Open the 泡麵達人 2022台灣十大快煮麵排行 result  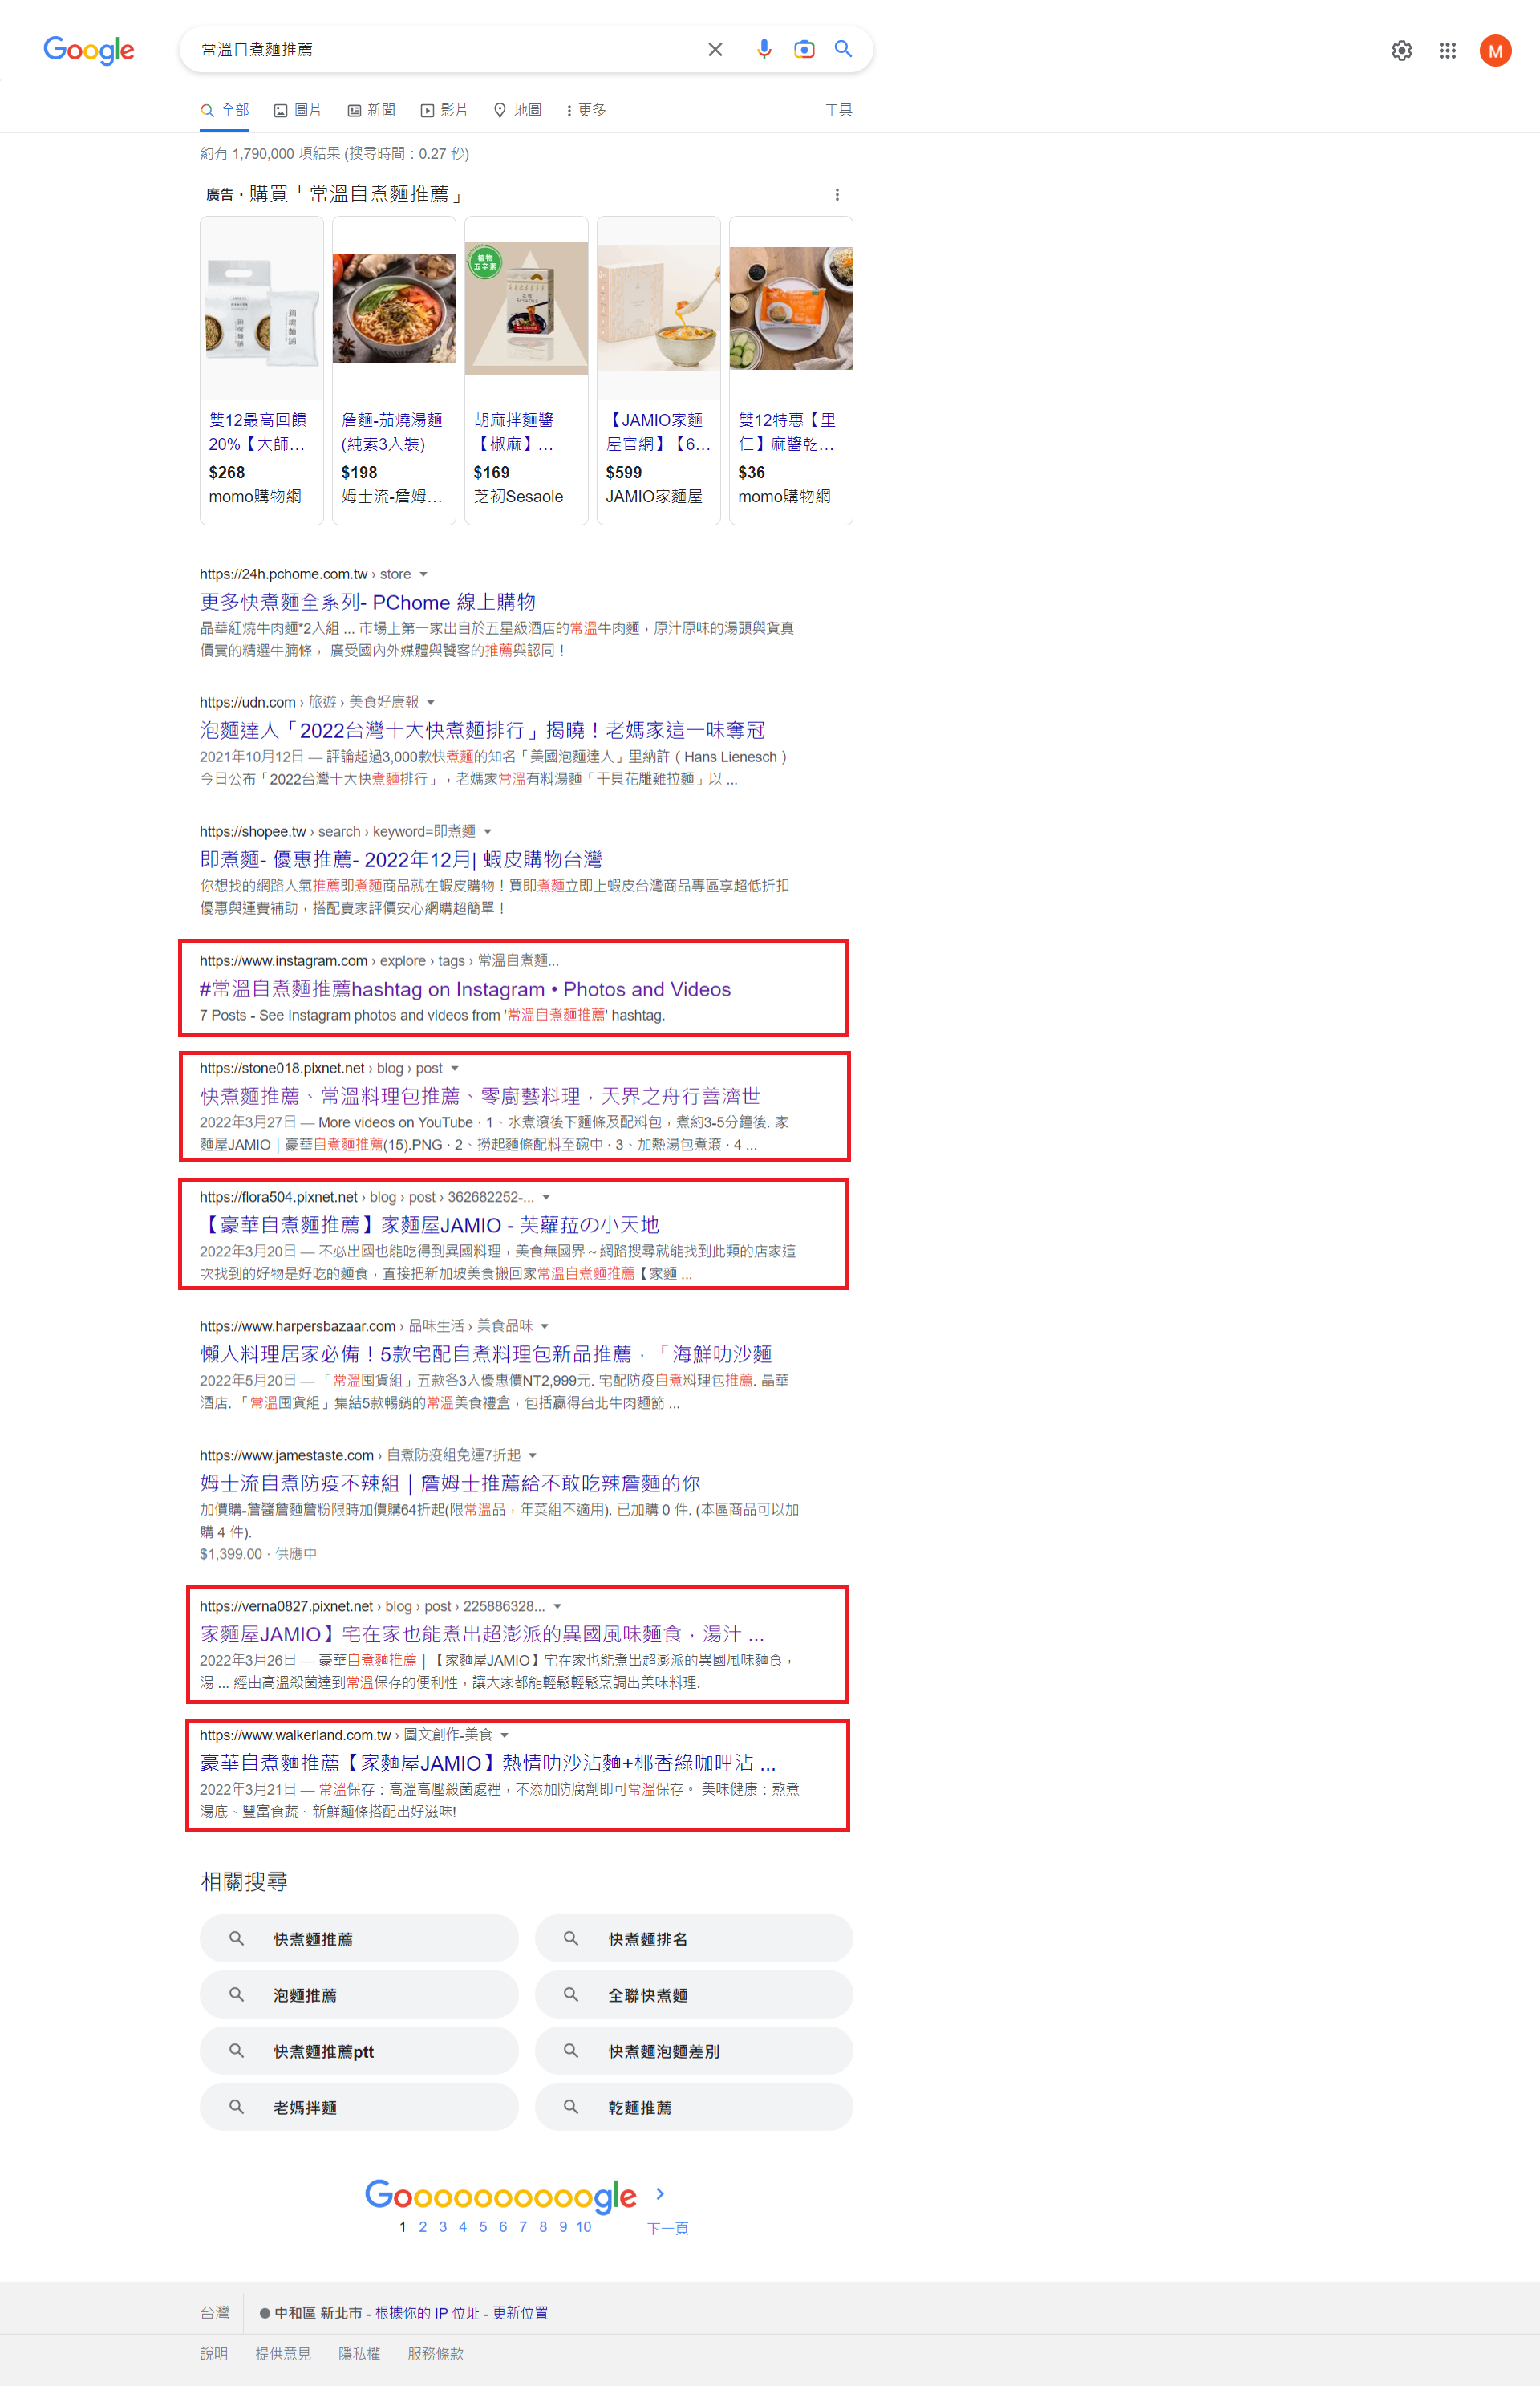point(483,731)
